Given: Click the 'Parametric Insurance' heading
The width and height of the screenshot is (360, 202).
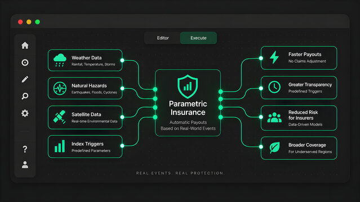Looking at the screenshot, I should pos(188,108).
